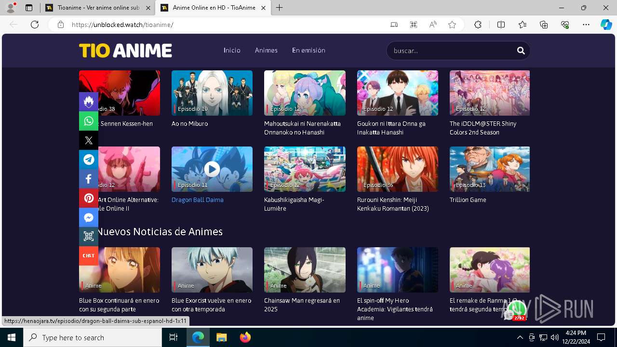Close the Tioanime - Ver anime tab

tap(148, 8)
